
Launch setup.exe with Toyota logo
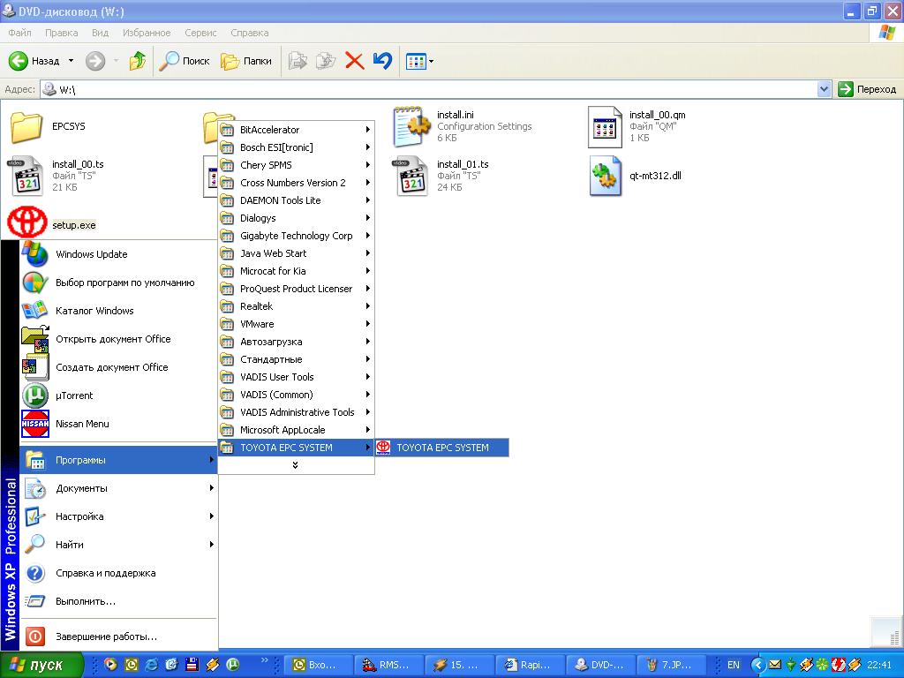click(x=27, y=224)
